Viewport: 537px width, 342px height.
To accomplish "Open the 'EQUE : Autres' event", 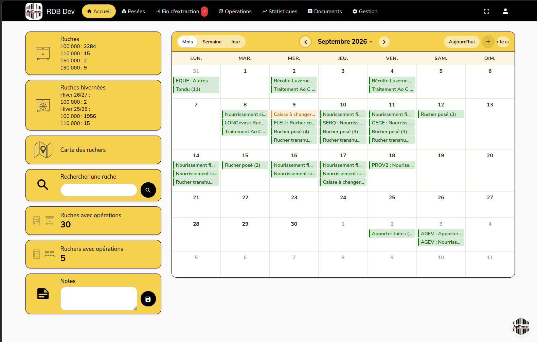I will (x=196, y=81).
